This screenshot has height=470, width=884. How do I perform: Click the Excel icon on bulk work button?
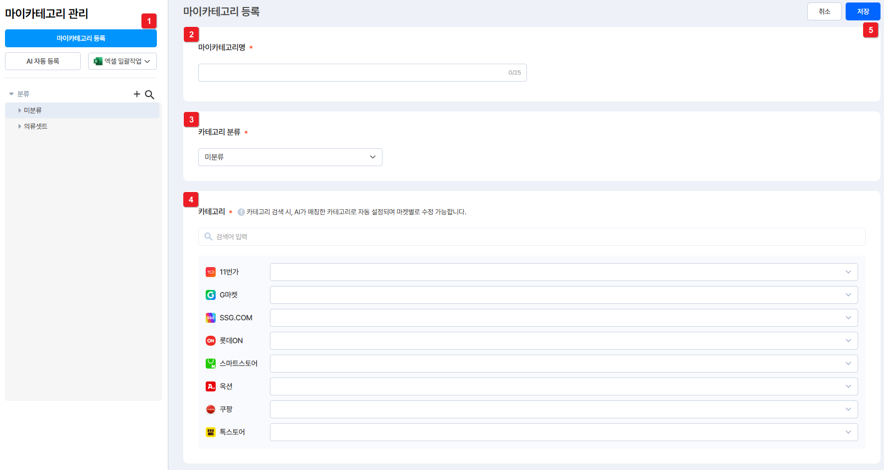click(98, 61)
